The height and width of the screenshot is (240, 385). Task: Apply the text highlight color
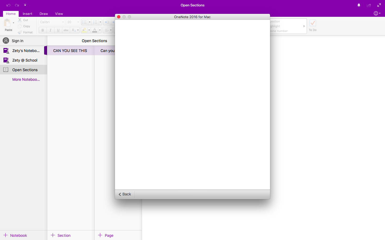click(84, 30)
